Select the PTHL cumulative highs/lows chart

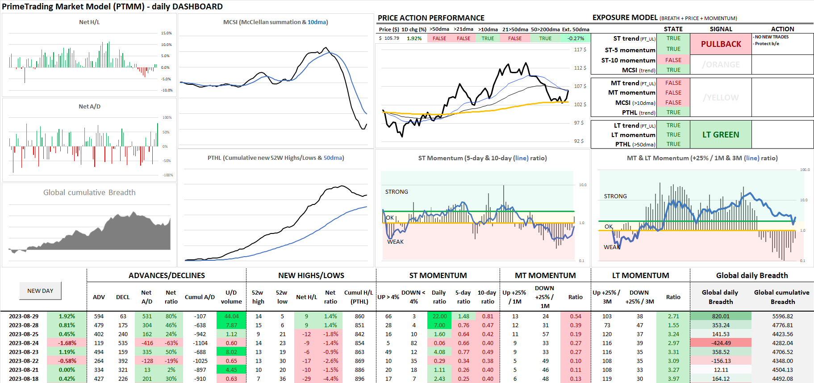click(276, 208)
